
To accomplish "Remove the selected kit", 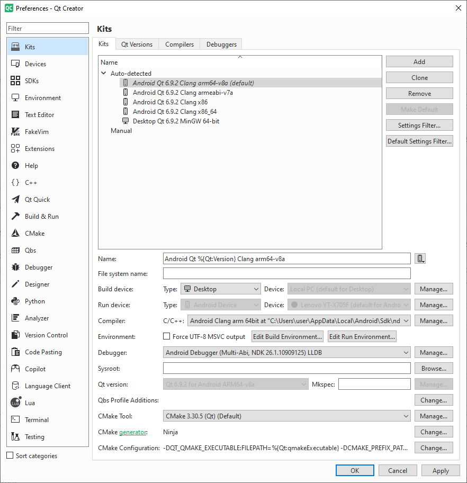I will pos(419,93).
